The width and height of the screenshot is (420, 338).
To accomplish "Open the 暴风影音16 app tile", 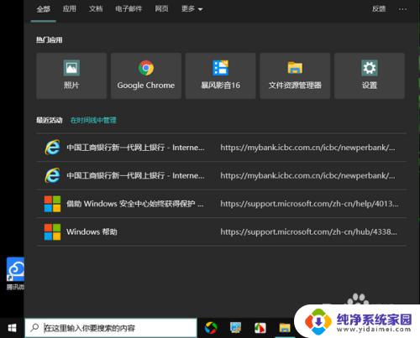I will pyautogui.click(x=220, y=75).
